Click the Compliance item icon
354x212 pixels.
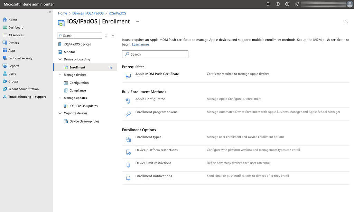(x=66, y=90)
